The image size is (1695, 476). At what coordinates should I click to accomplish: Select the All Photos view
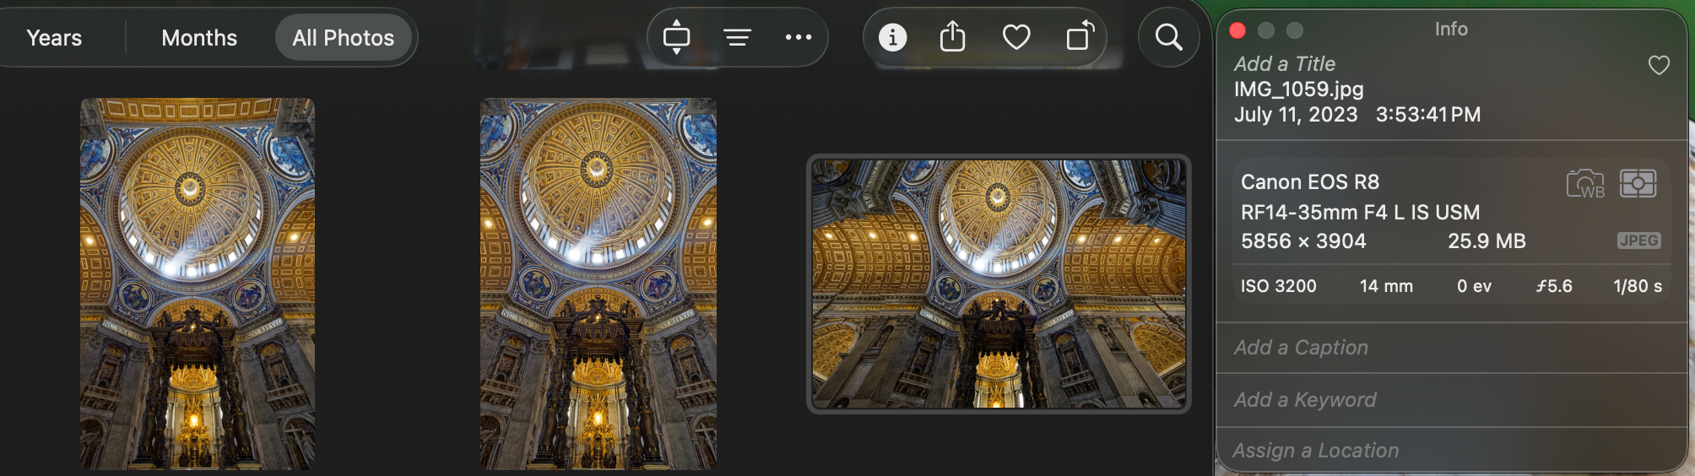pyautogui.click(x=343, y=38)
